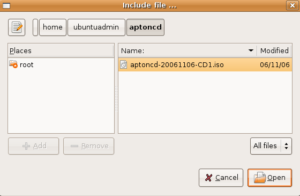Screen dimensions: 300x196
Task: Open the All files filter dropdown
Action: pos(271,146)
